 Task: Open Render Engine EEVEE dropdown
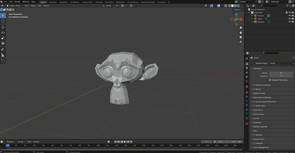(281, 63)
